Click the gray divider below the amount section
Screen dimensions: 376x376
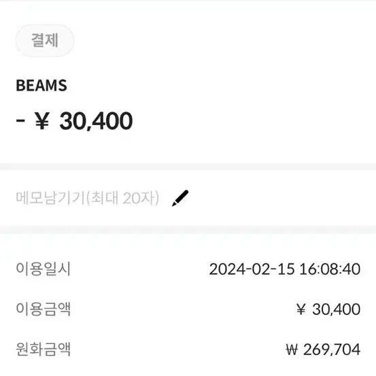188,167
